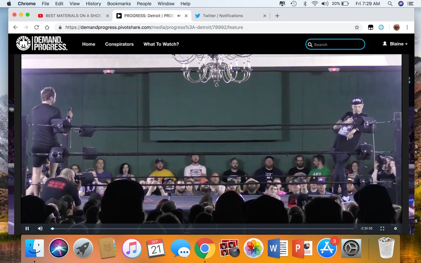Open the system volume menu bar control
Viewport: 421px width, 263px height.
(x=325, y=4)
